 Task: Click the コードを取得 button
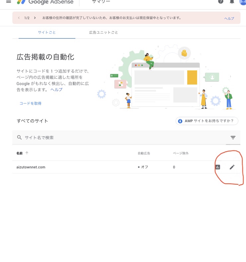pos(31,103)
